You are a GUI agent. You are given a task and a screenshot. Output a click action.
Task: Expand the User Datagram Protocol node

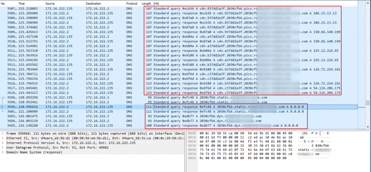[3, 151]
